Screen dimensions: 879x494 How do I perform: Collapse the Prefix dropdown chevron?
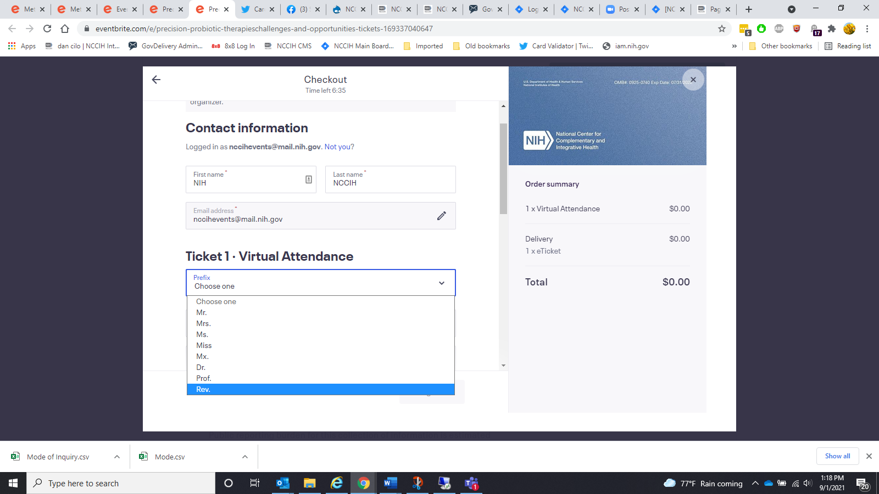(441, 283)
